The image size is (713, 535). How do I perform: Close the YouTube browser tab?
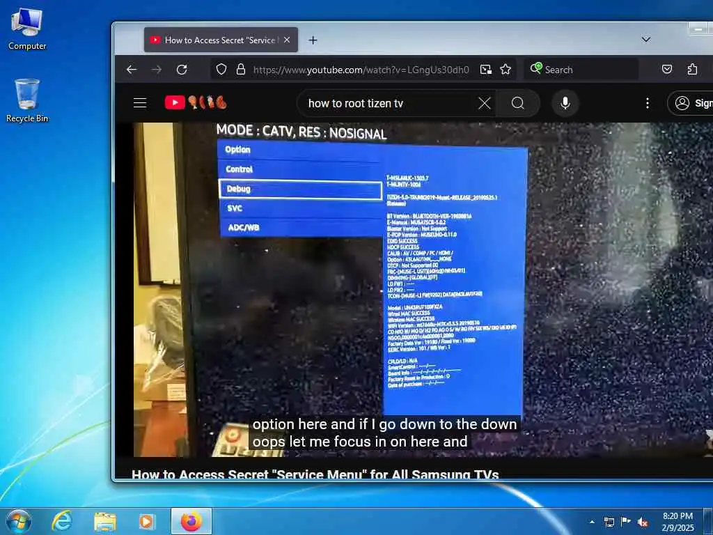click(287, 40)
